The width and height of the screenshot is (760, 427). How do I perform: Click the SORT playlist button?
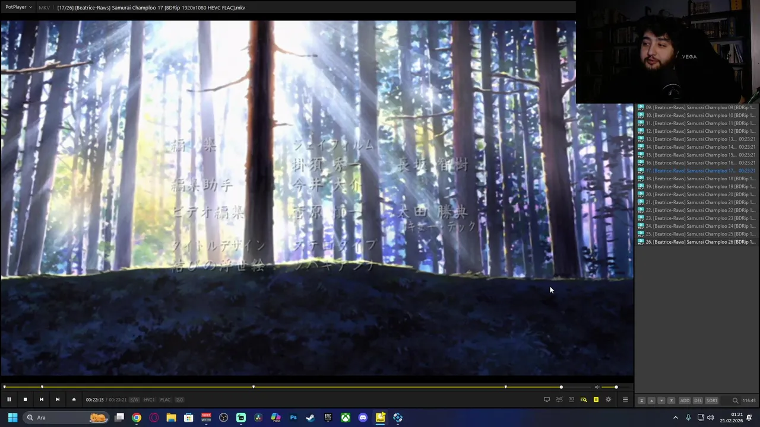pos(712,401)
